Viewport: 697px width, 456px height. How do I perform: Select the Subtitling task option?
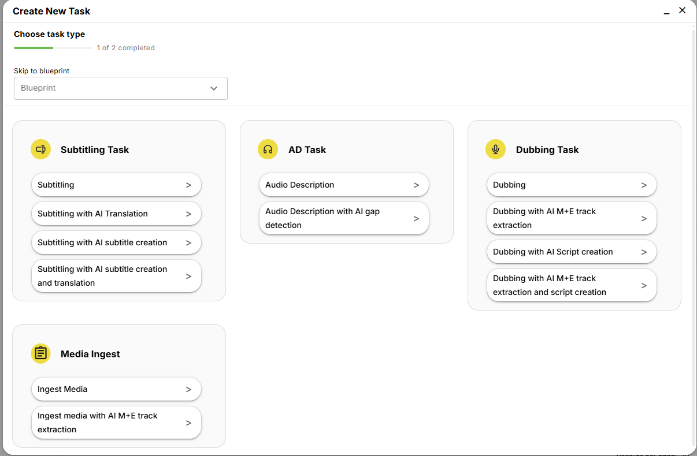click(116, 185)
